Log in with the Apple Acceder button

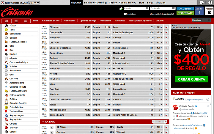[x=209, y=11]
